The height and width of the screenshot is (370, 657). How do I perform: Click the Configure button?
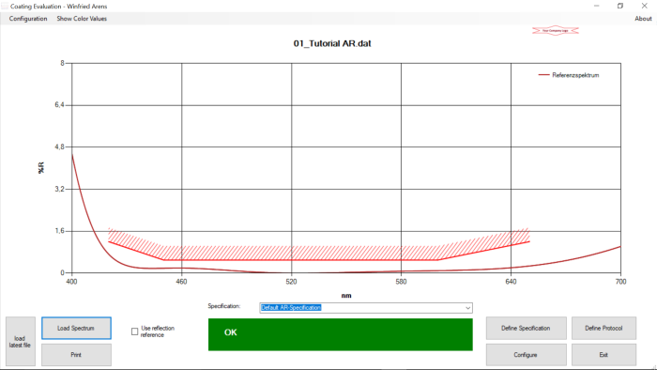[x=526, y=355]
